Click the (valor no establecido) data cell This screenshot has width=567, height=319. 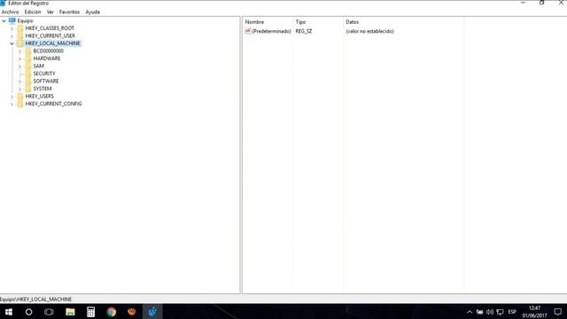tap(369, 32)
